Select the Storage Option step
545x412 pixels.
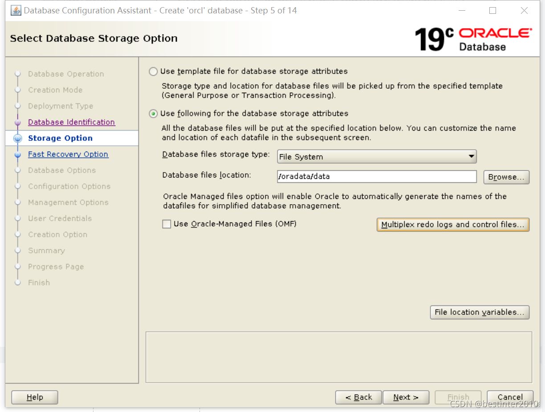pyautogui.click(x=60, y=138)
